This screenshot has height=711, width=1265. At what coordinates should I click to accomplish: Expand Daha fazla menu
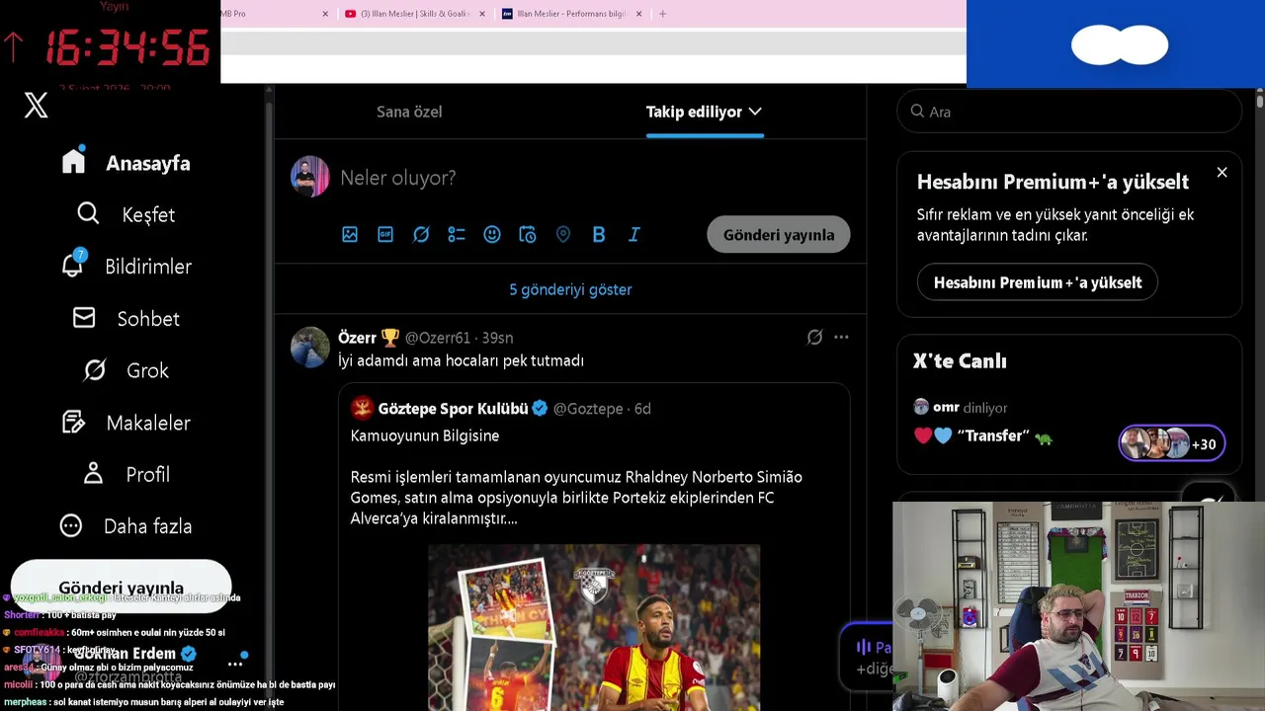click(x=126, y=526)
